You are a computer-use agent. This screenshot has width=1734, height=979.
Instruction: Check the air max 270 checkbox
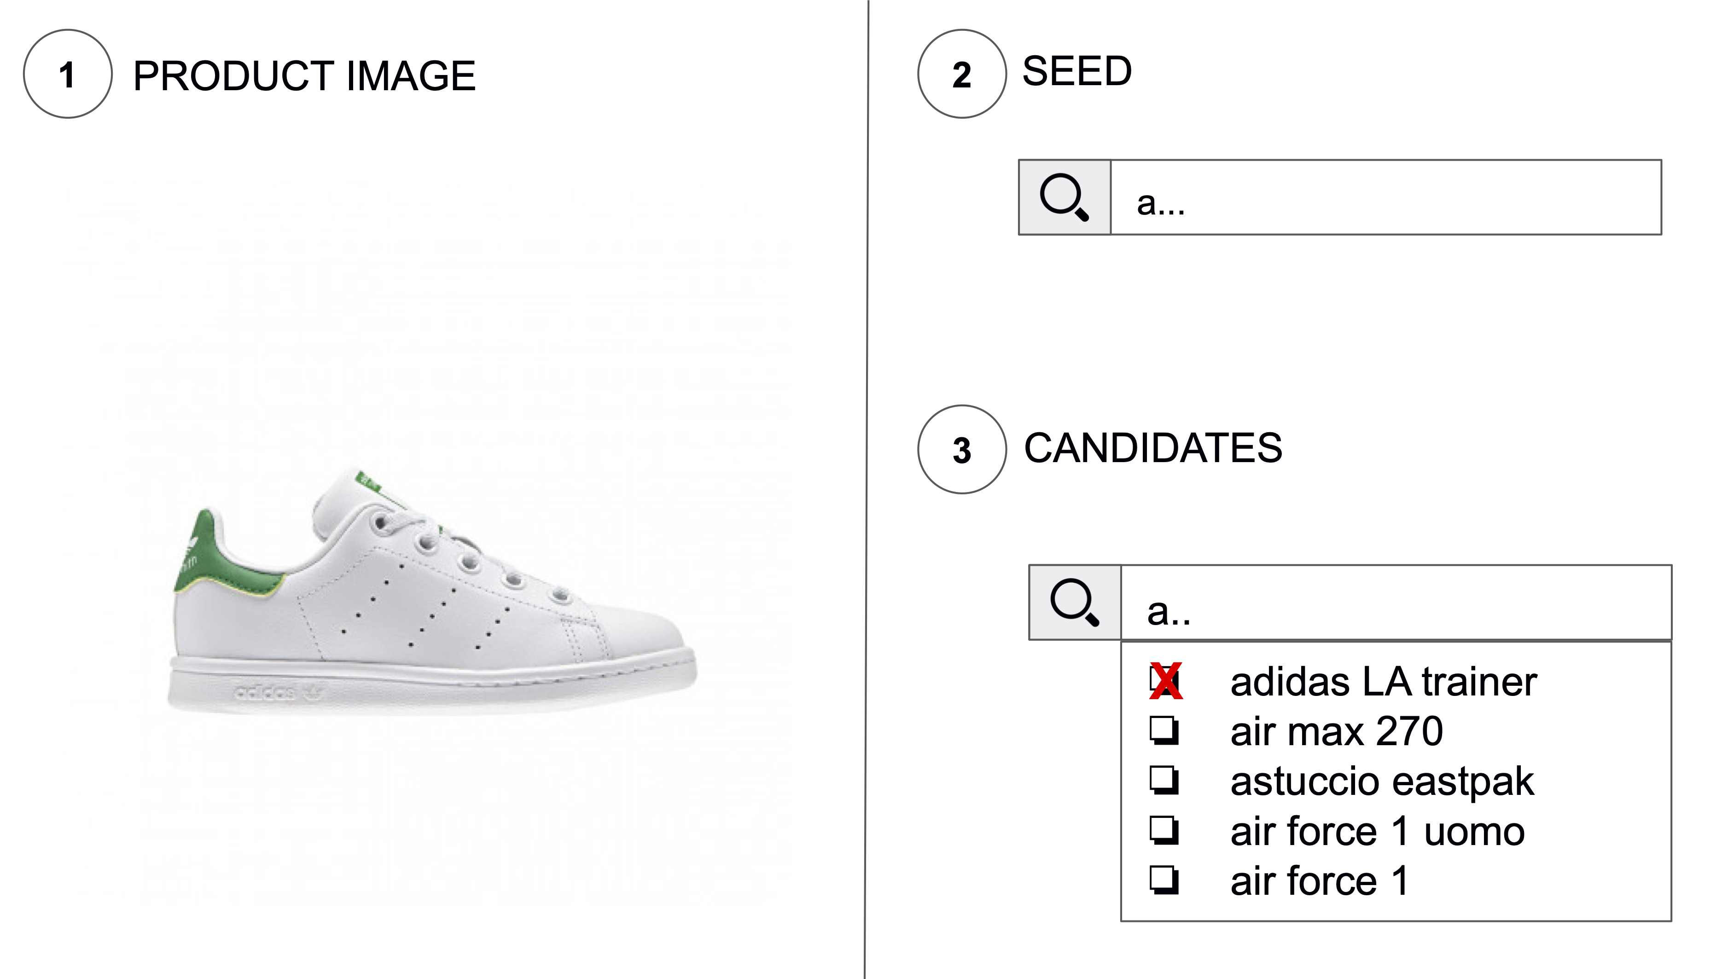coord(1164,731)
